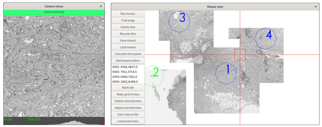This screenshot has width=322, height=127.
Task: Select site entry 0004: 2662,6468,0
Action: point(128,81)
